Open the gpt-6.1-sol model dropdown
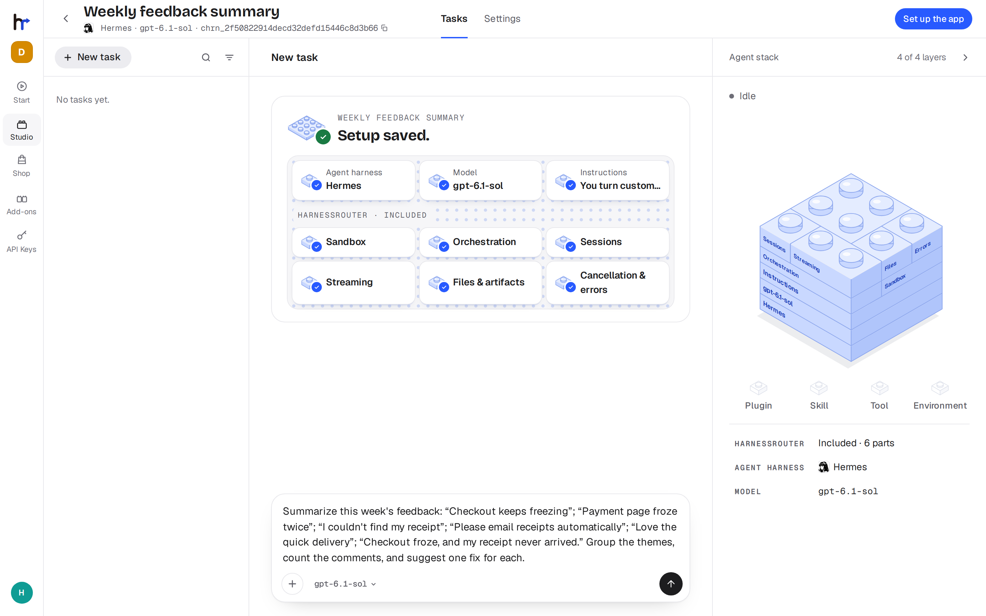986x616 pixels. coord(345,584)
